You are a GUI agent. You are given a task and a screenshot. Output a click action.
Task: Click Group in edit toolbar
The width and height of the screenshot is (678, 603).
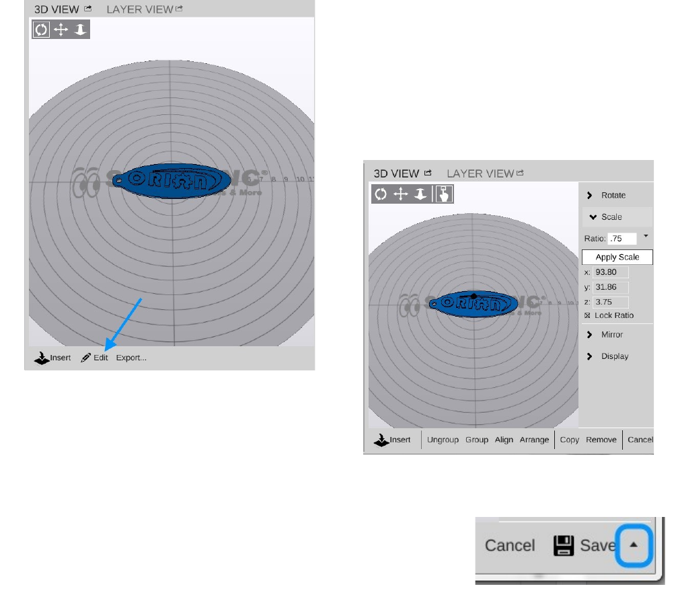point(477,440)
